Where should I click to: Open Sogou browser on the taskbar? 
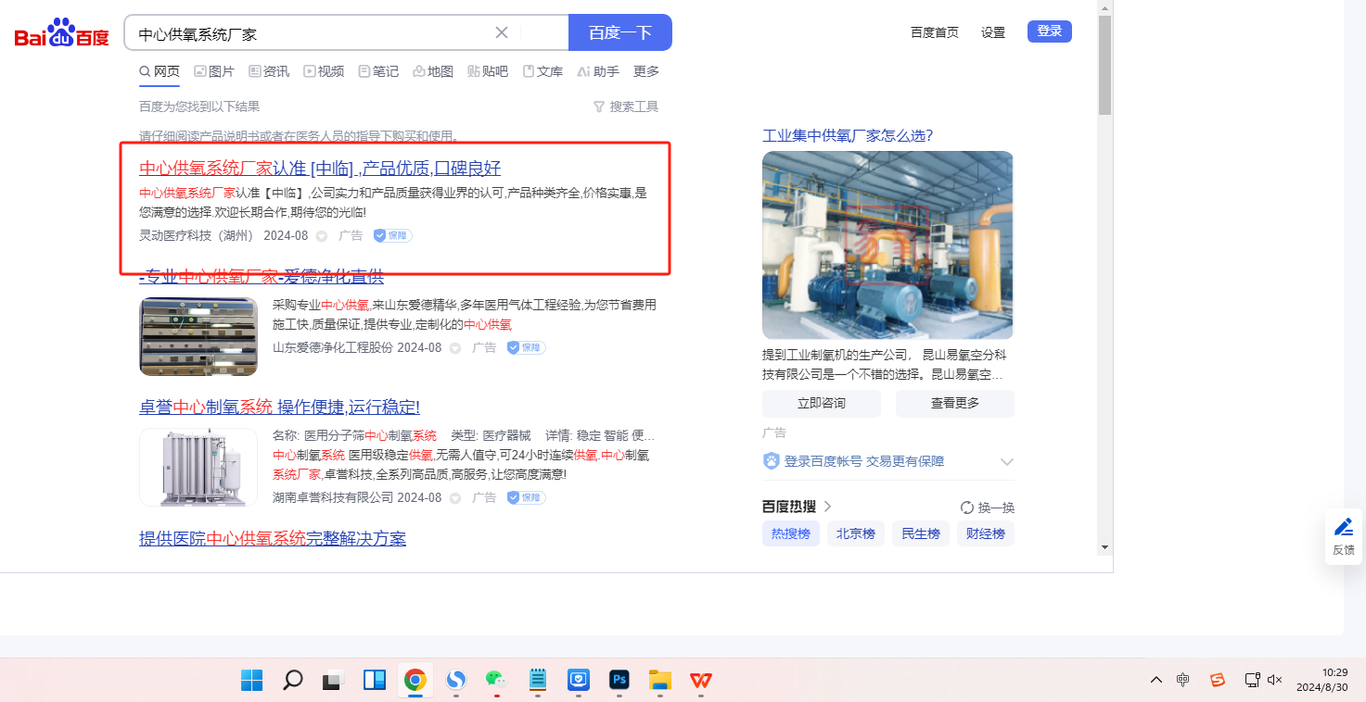pos(455,681)
